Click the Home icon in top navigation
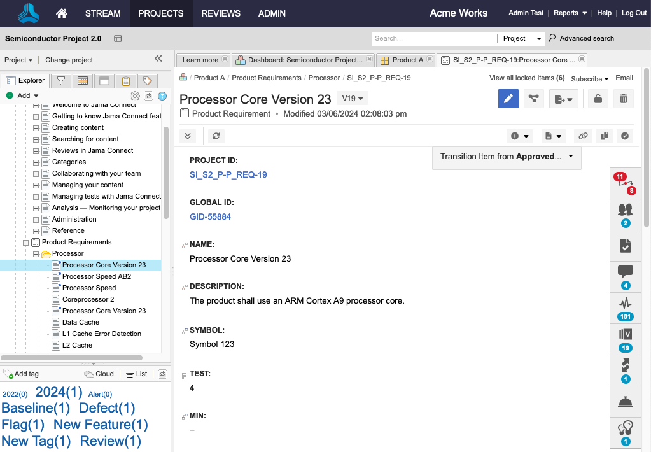651x452 pixels. click(x=62, y=13)
